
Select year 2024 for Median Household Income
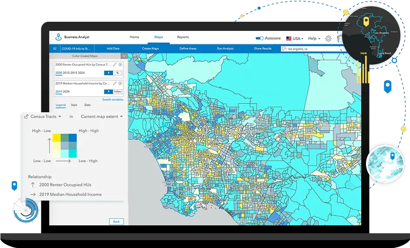[x=66, y=92]
